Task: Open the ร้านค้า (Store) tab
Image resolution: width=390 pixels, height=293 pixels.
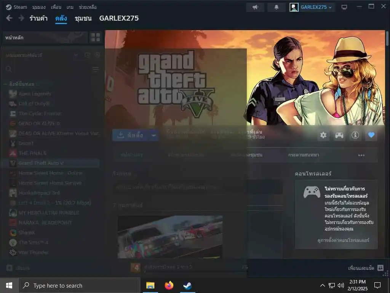Action: click(38, 18)
